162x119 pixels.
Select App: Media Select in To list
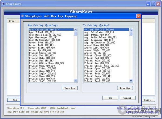[x=107, y=37]
